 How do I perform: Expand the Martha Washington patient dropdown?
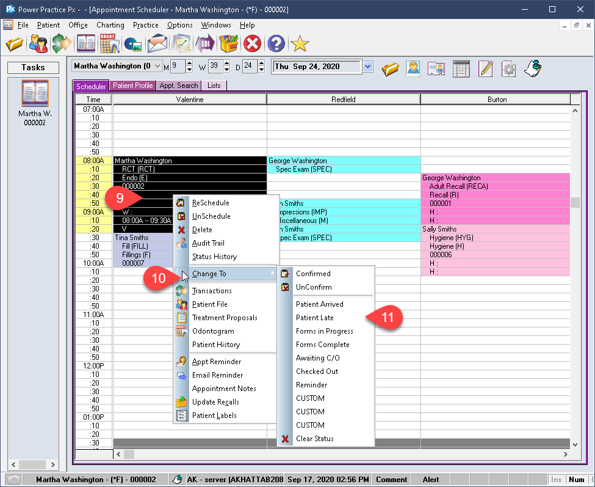point(157,66)
